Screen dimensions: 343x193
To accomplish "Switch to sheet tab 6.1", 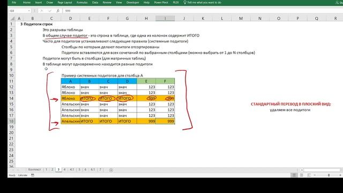I will [x=93, y=169].
